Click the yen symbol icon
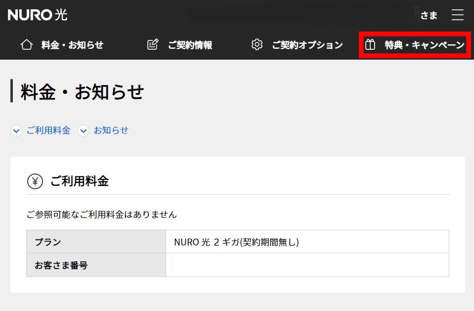Screen dimensions: 474x311 coord(35,181)
